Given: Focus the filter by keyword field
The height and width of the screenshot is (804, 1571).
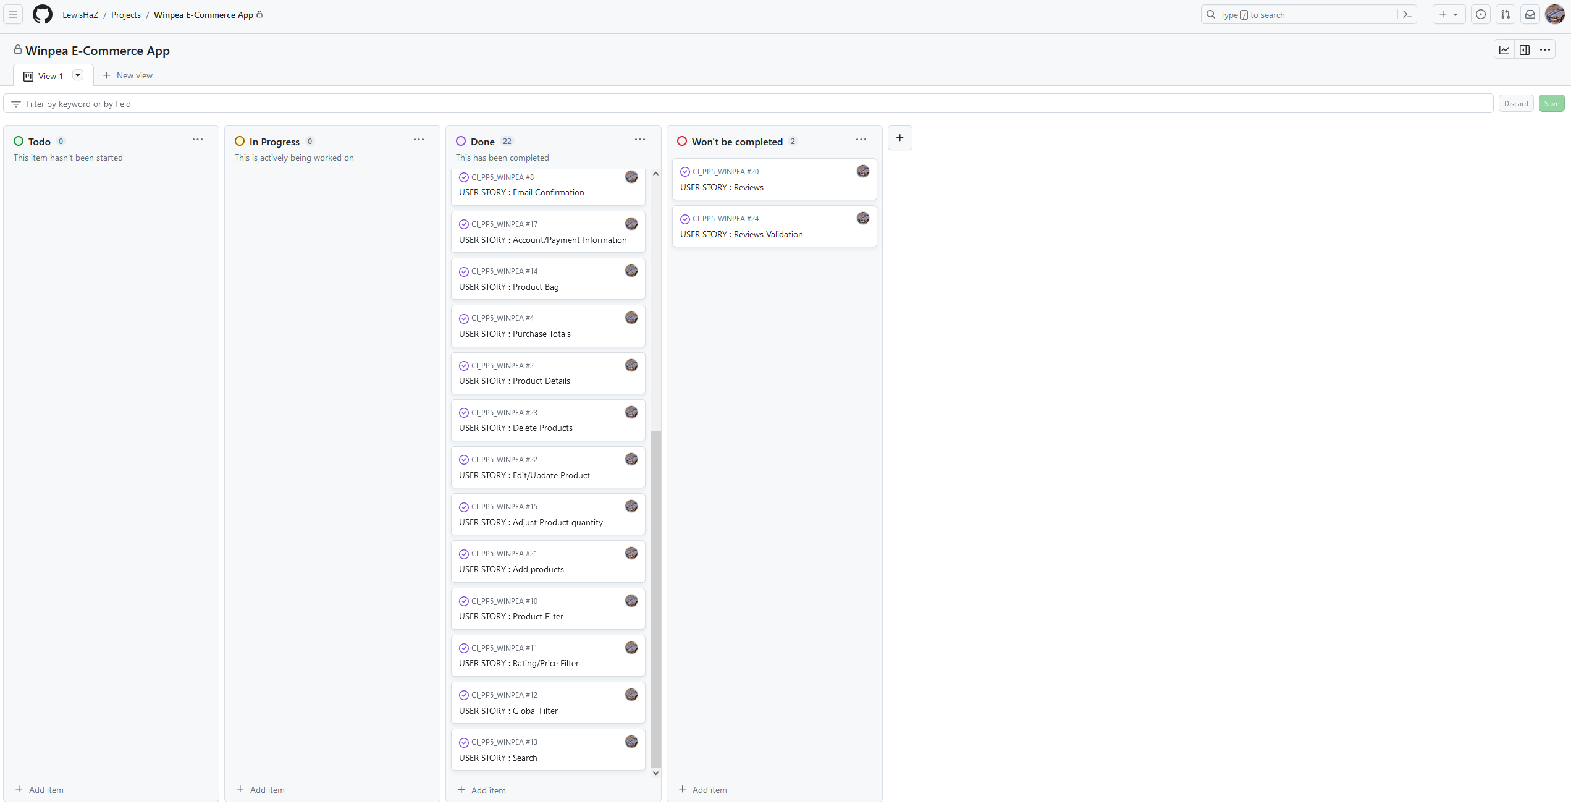Looking at the screenshot, I should click(748, 104).
